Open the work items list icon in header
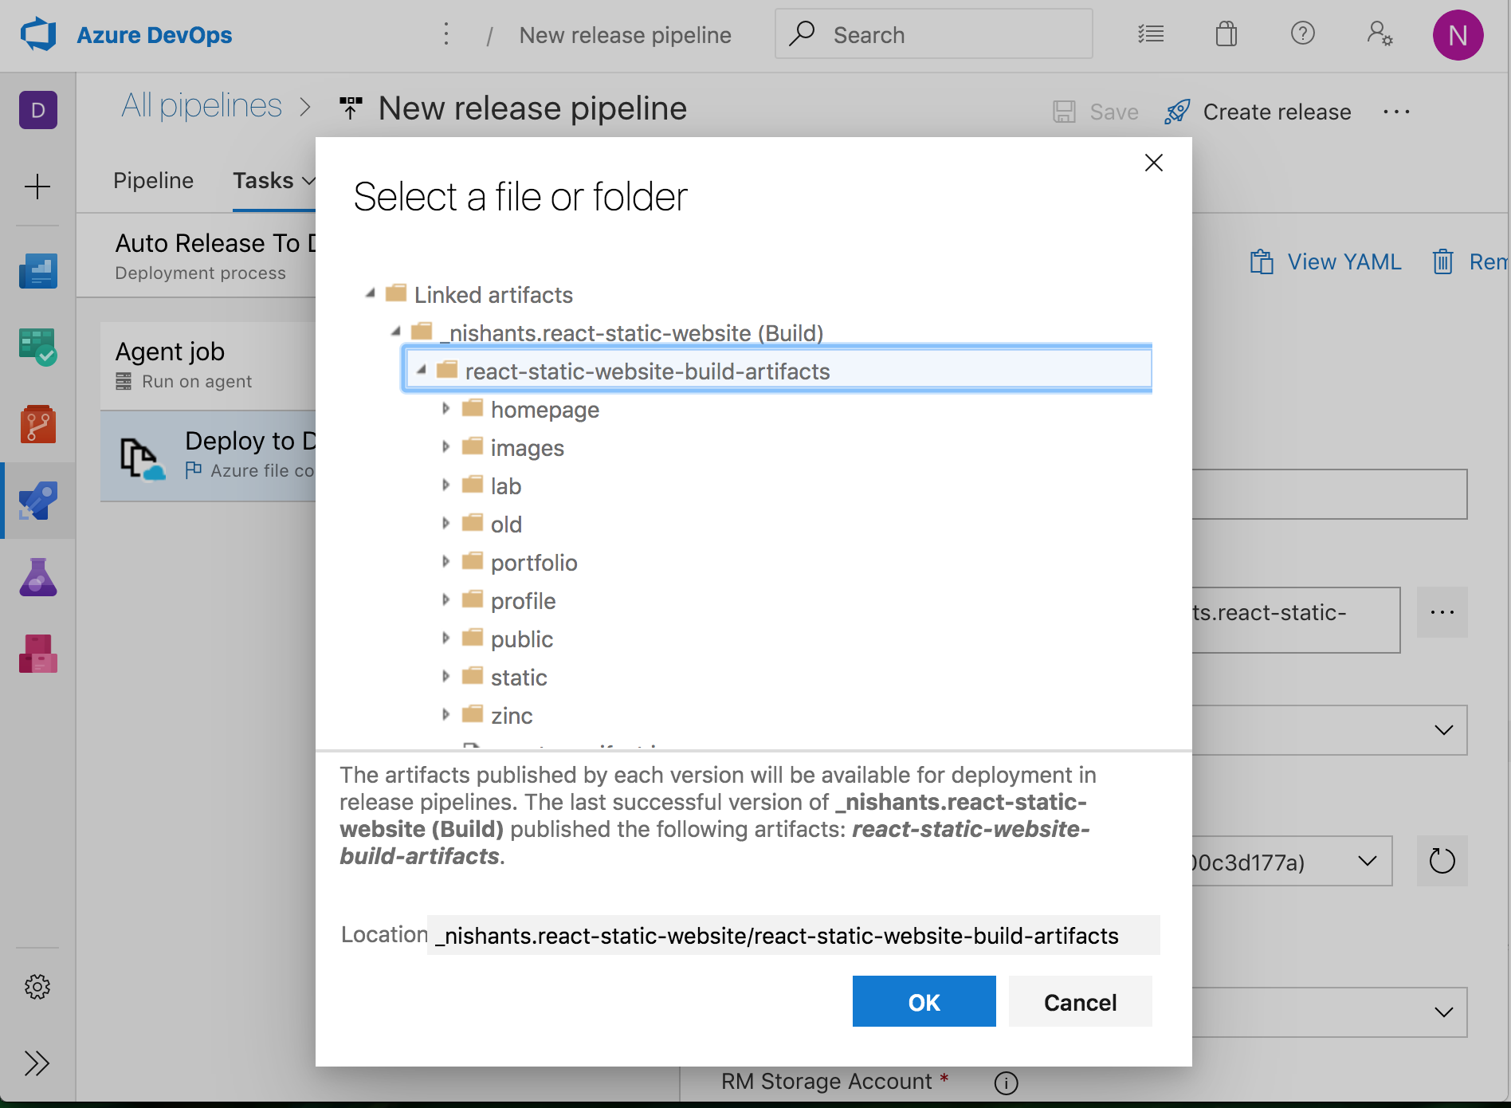1511x1108 pixels. [x=1151, y=34]
